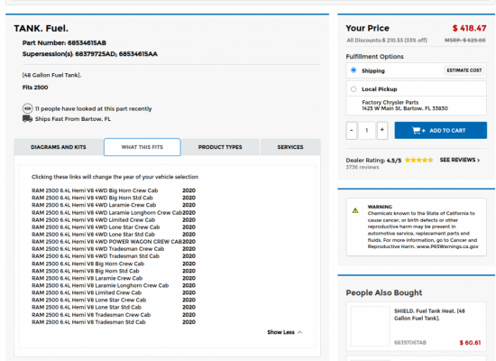Open the Services tab
Viewport: 496px width, 361px height.
coord(290,147)
